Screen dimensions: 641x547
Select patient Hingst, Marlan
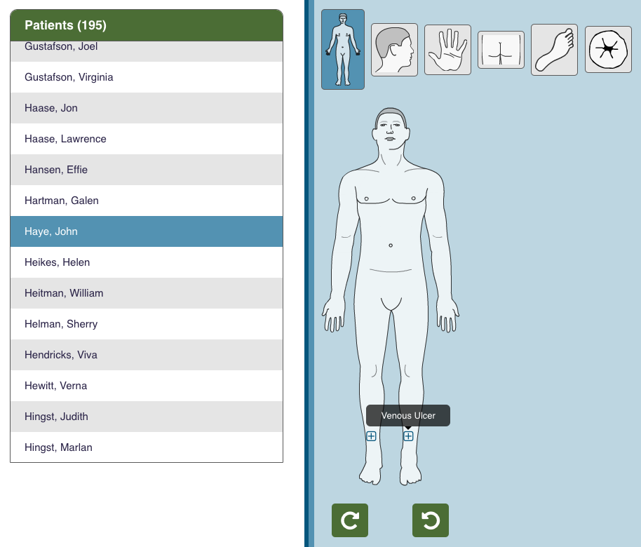(147, 447)
